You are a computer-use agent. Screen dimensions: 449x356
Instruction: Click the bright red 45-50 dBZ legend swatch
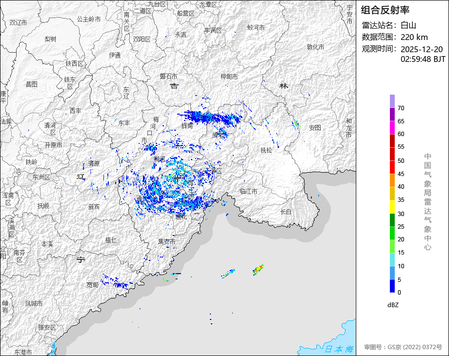(392, 167)
